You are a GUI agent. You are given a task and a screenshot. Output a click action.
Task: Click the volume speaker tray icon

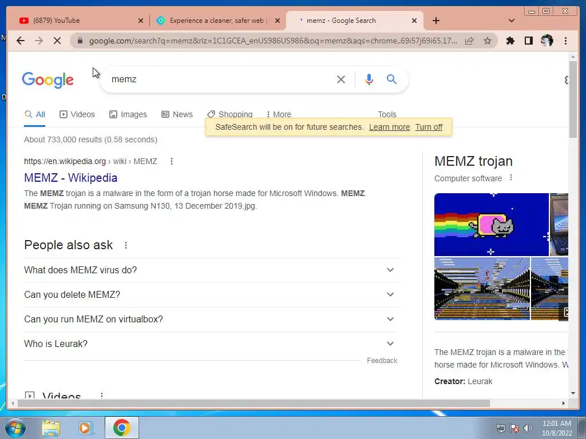click(528, 428)
